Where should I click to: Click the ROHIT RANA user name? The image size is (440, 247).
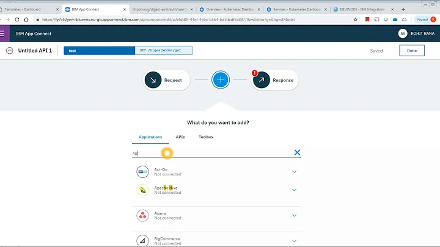(x=423, y=34)
